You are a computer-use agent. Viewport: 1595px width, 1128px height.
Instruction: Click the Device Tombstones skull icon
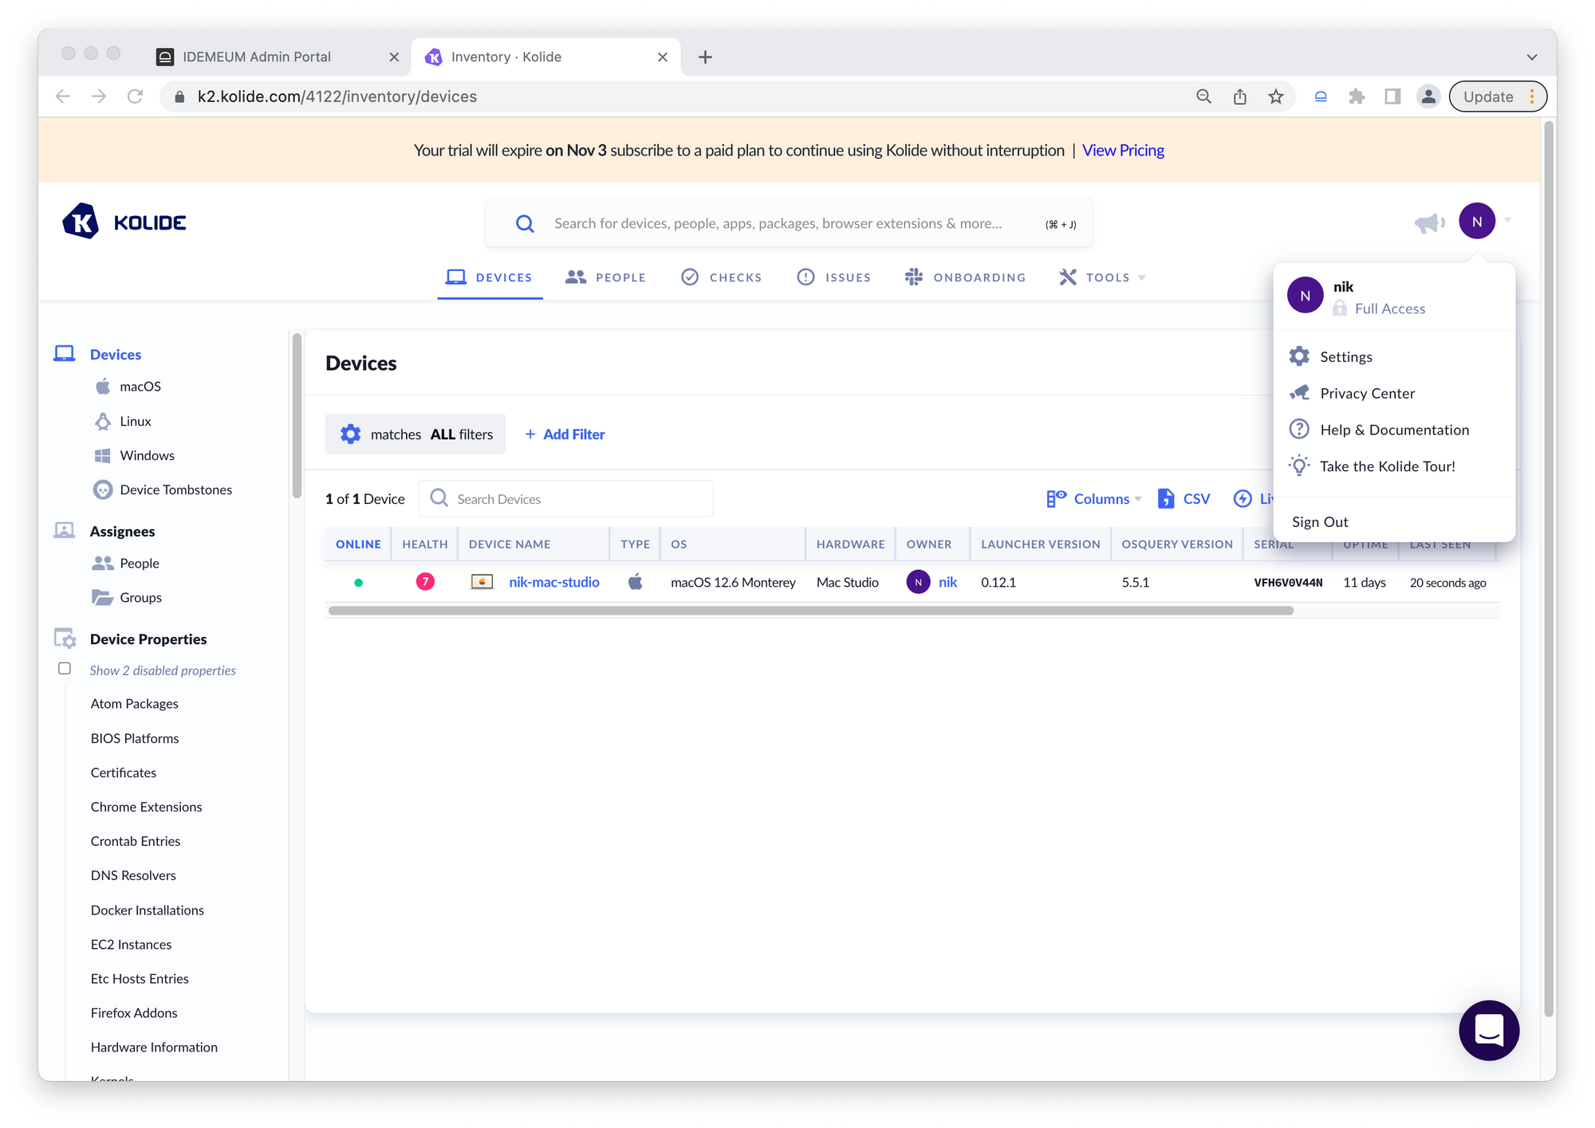click(x=103, y=489)
